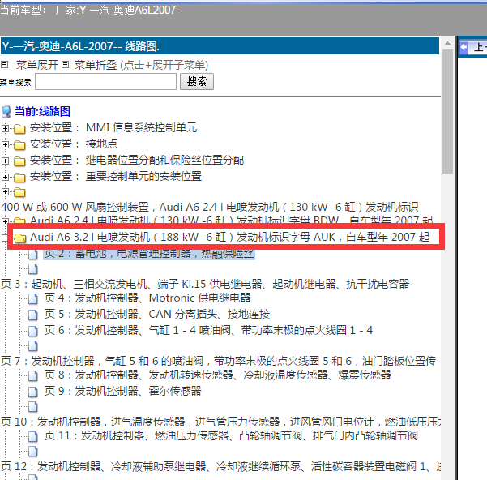Click Y-一汽-奥迪-A6L-2007-- 线路图 header
This screenshot has width=487, height=480.
pos(220,46)
